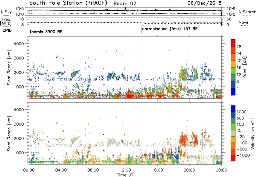This screenshot has width=256, height=177.
Task: Click the 'Nave' legend label
Action: coord(243,22)
